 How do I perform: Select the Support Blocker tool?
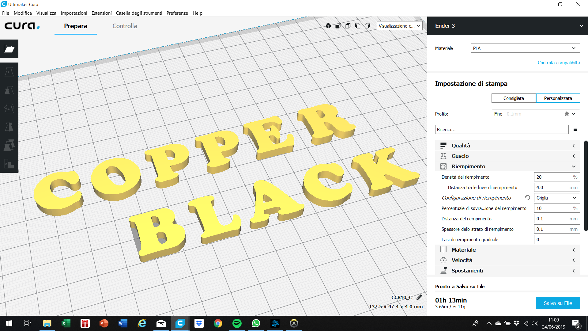[9, 164]
